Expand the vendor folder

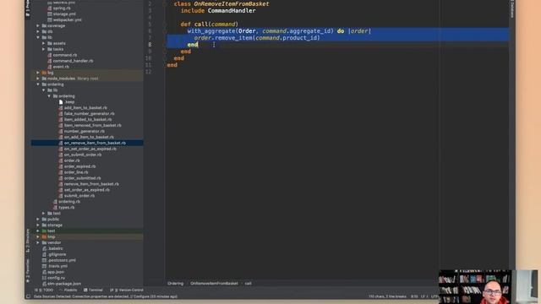[38, 242]
